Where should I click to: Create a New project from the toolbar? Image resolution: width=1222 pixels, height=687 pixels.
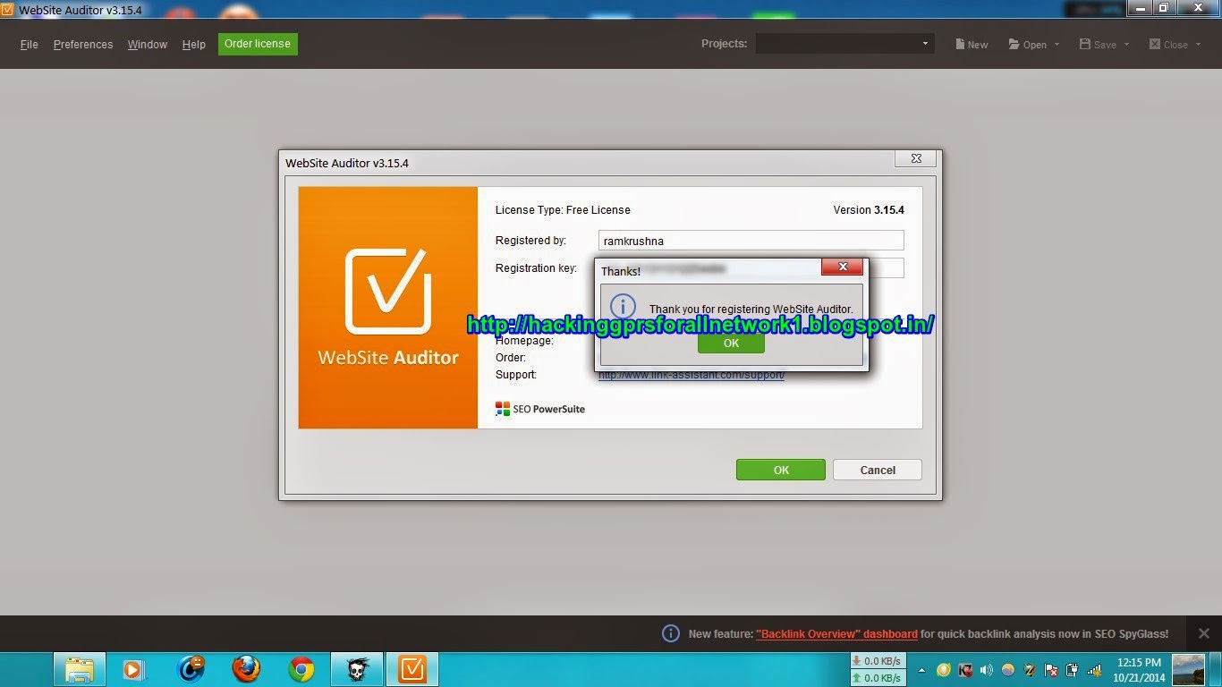(972, 45)
